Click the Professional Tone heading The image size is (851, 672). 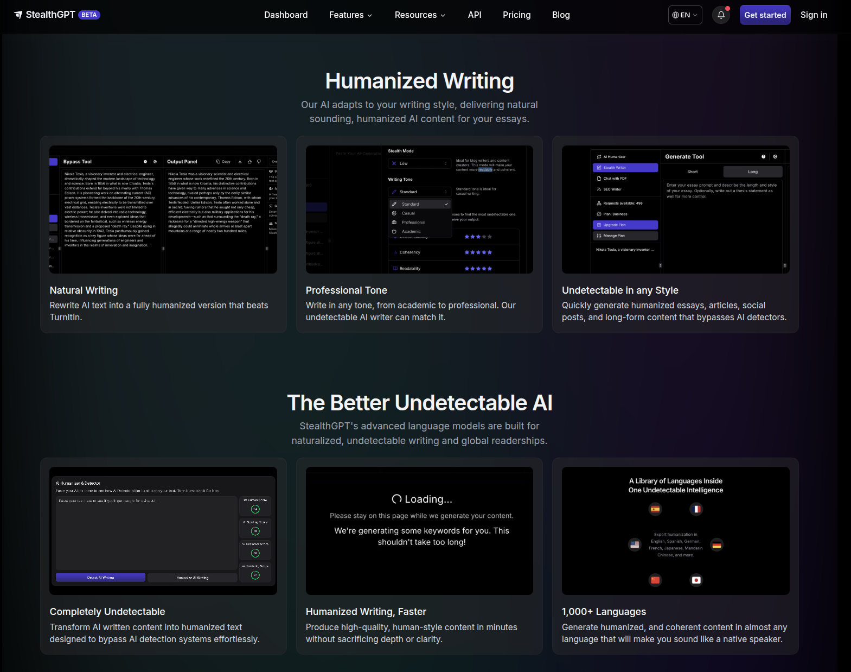[x=346, y=290]
